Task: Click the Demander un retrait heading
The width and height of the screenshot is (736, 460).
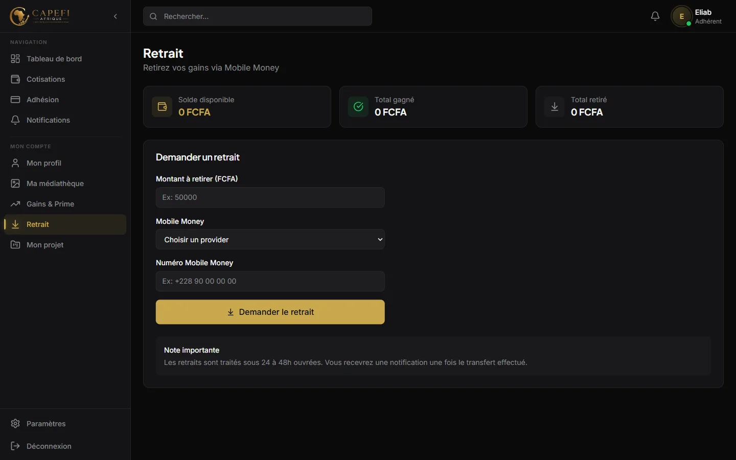Action: click(198, 157)
